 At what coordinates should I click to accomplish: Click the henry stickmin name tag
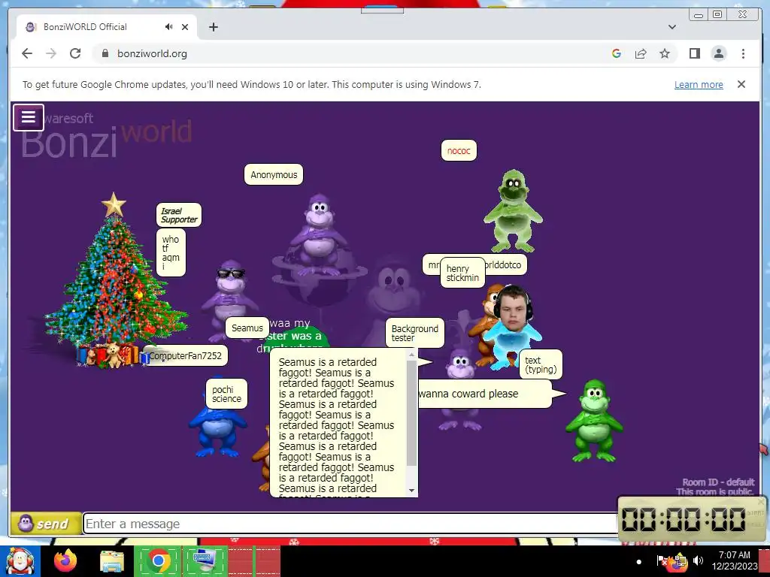pyautogui.click(x=462, y=273)
